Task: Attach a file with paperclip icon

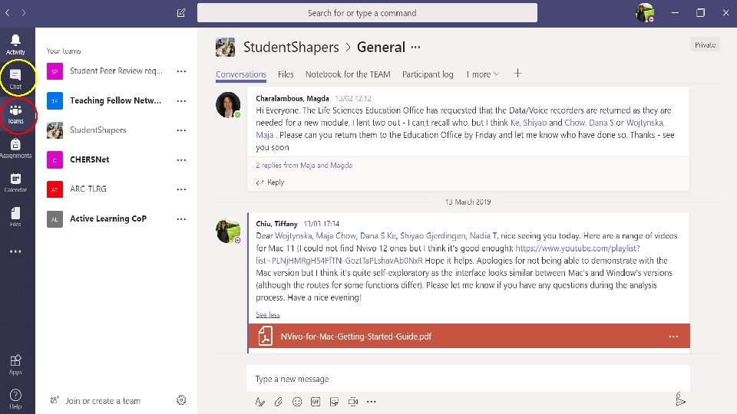Action: coord(278,401)
